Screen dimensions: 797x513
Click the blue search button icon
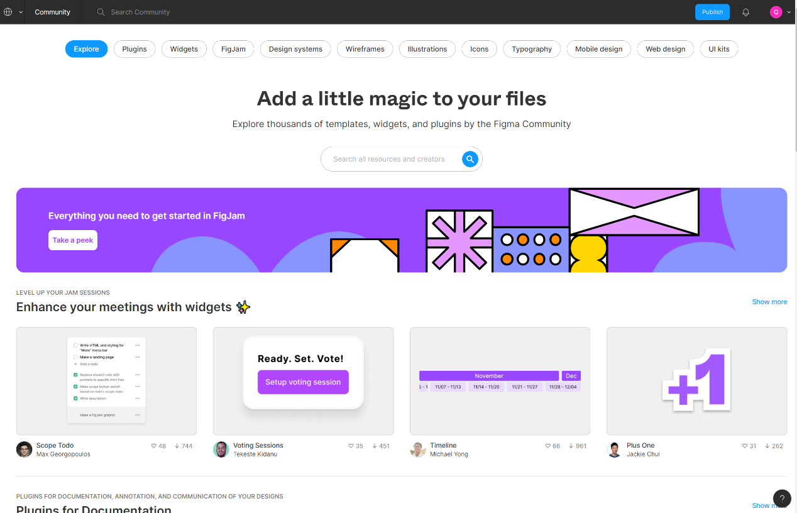coord(470,159)
